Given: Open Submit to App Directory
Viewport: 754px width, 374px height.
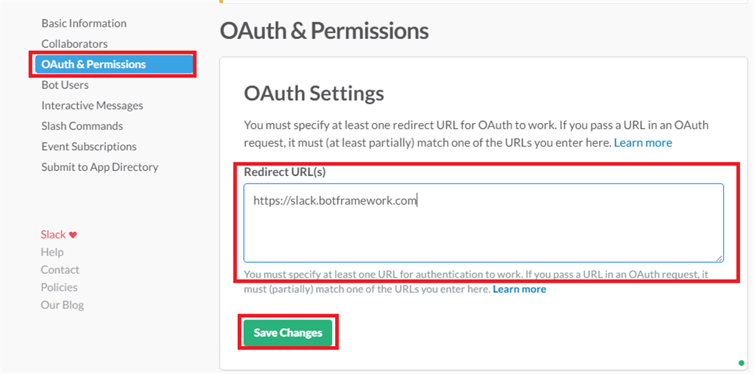Looking at the screenshot, I should 99,168.
